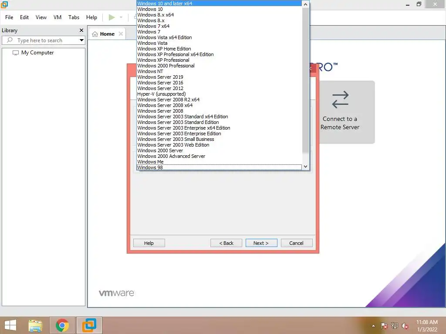Expand the Library search dropdown arrow

point(81,40)
